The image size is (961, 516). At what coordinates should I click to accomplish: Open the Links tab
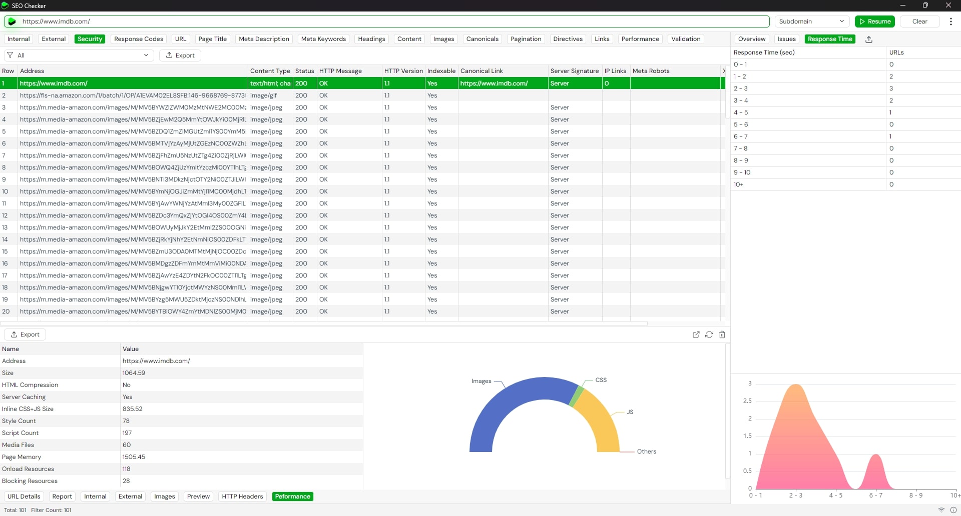pos(602,39)
